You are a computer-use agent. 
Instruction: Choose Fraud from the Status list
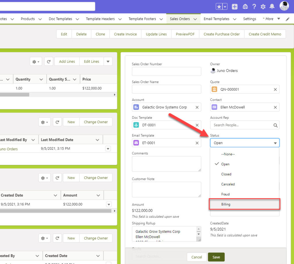(245, 194)
